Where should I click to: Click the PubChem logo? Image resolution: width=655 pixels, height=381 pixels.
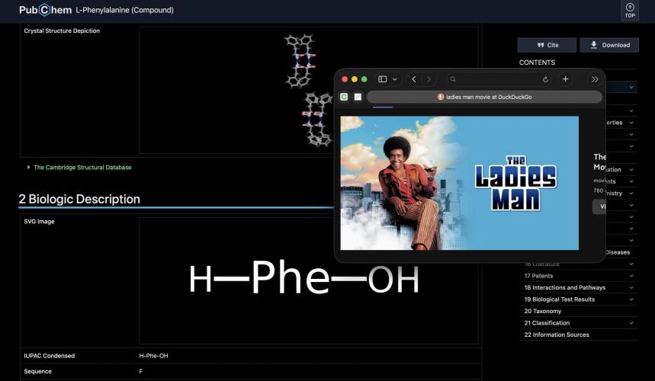click(x=45, y=10)
